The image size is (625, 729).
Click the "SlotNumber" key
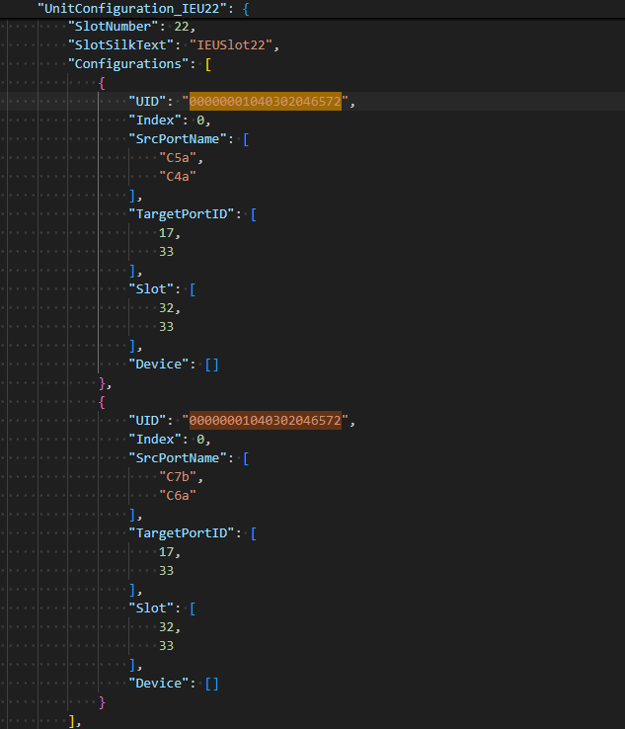coord(109,27)
